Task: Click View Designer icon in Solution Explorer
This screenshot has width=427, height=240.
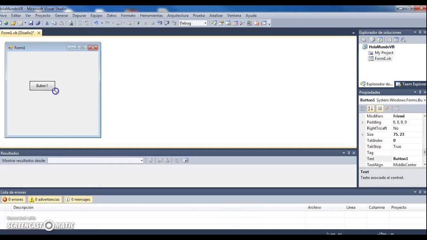Action: [396, 40]
